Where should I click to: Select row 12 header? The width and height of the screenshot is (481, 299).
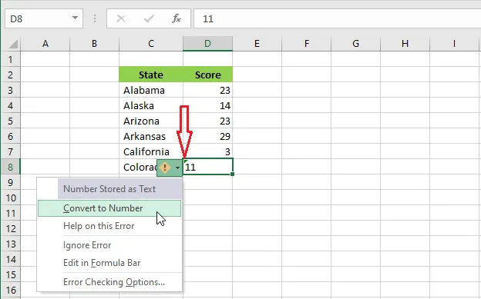(11, 228)
